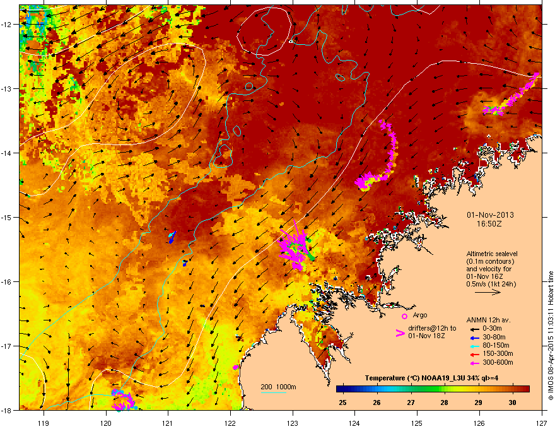This screenshot has height=429, width=555.
Task: Click the '26' colorbar tick label
Action: click(377, 403)
